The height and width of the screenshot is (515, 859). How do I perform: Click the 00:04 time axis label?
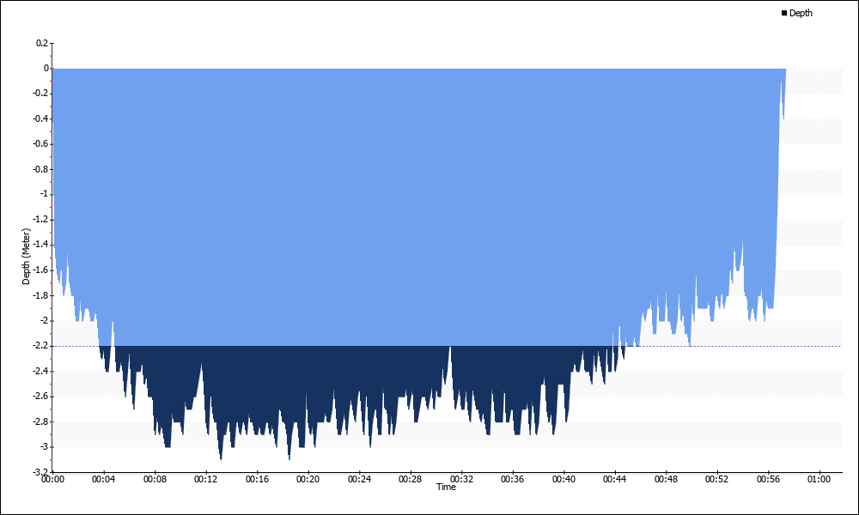pos(104,480)
